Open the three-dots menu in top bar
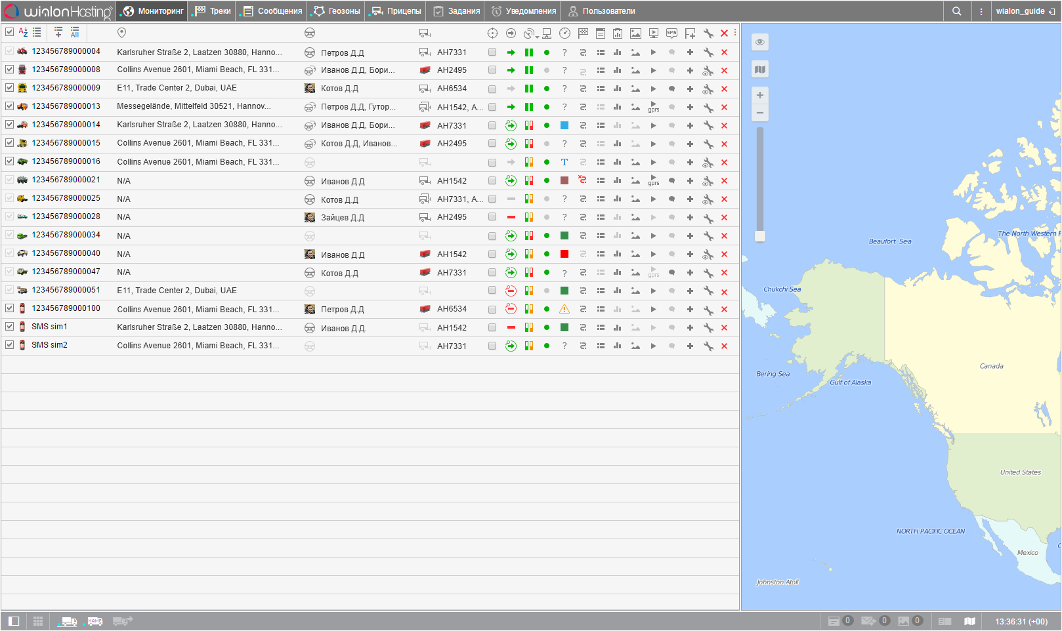Viewport: 1062px width, 631px height. point(981,11)
